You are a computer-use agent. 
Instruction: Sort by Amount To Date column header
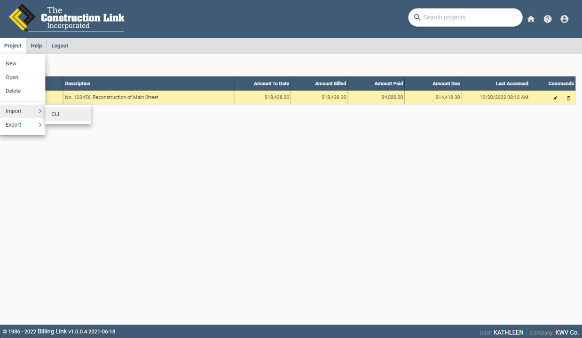[262, 84]
